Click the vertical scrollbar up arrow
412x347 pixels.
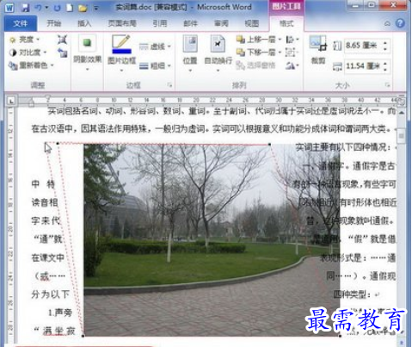[x=402, y=113]
